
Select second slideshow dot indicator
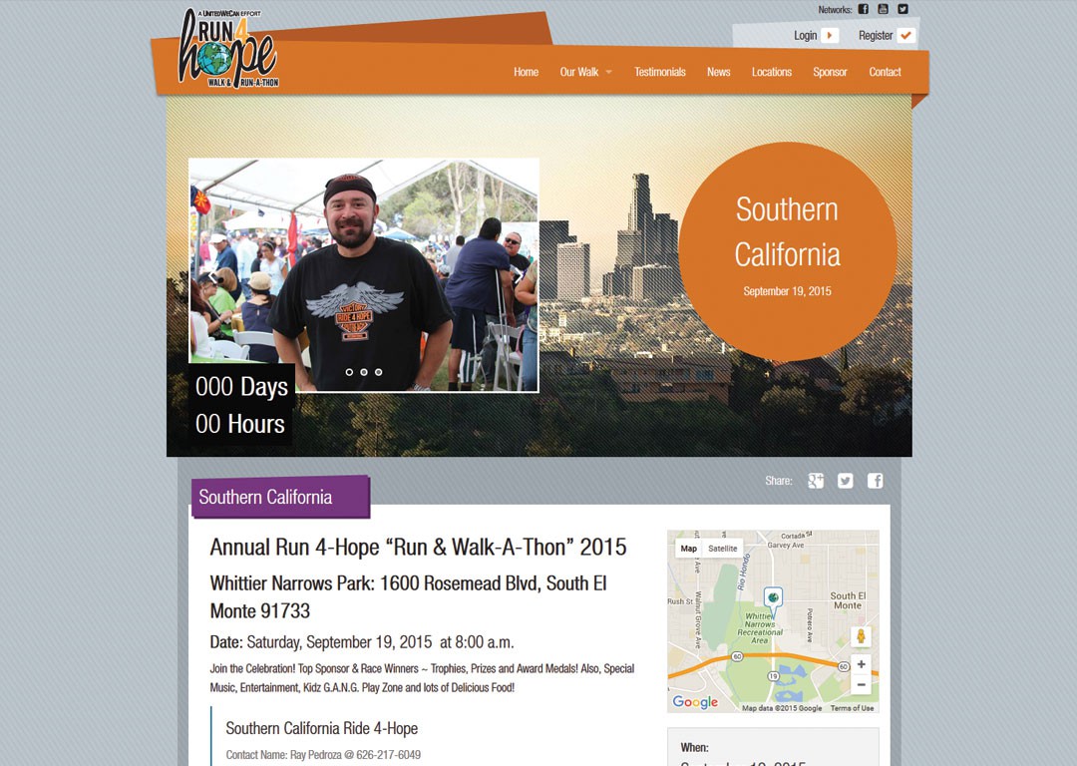[x=364, y=372]
